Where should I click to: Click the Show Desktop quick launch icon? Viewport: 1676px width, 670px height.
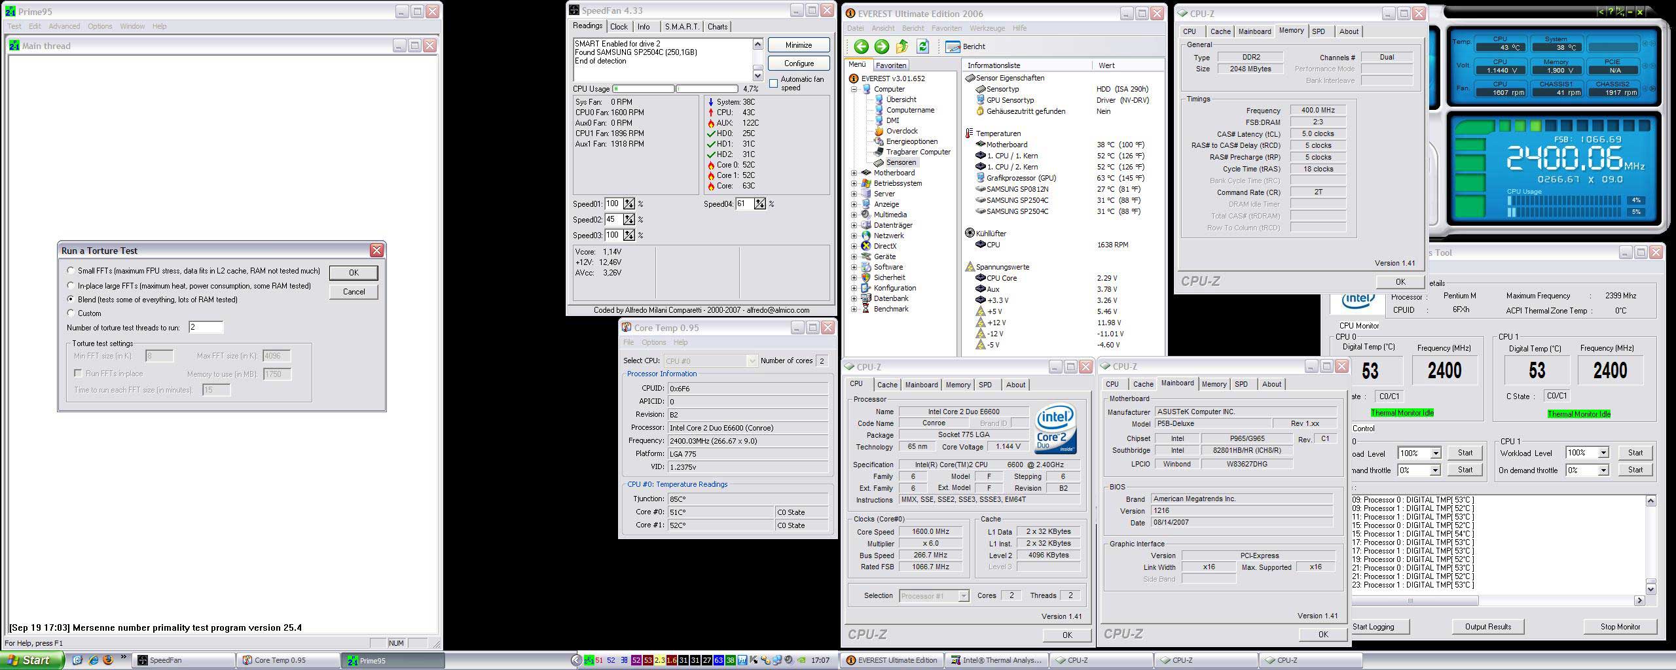click(x=78, y=660)
